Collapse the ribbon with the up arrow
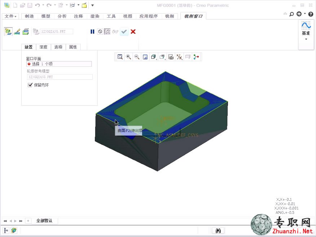Image resolution: width=316 pixels, height=237 pixels. [x=285, y=14]
